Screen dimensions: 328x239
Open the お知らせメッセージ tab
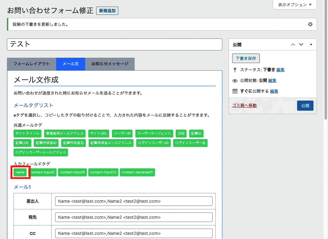[x=110, y=64]
